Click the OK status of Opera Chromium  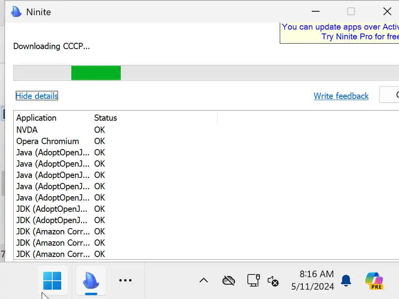click(99, 141)
